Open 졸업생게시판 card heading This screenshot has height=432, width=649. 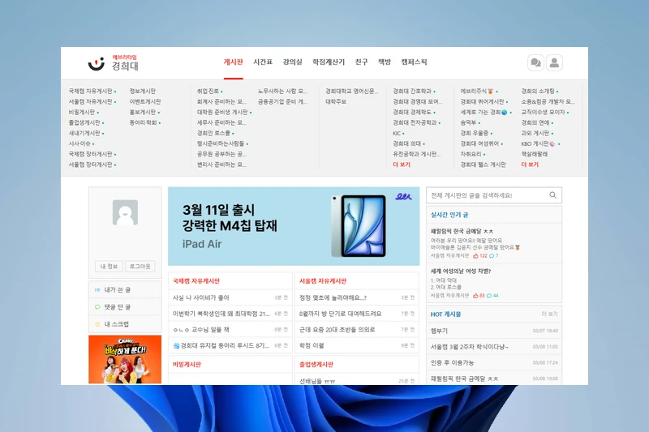point(316,365)
